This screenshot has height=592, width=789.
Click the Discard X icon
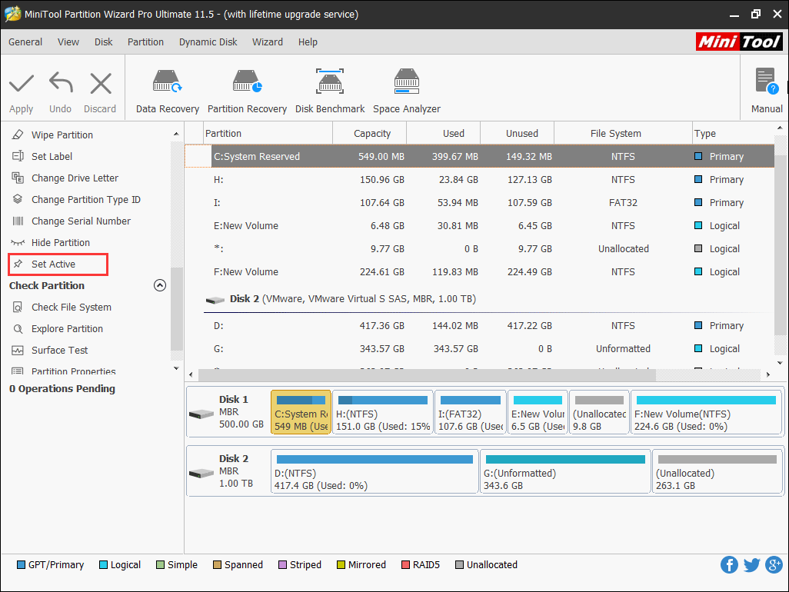(101, 84)
